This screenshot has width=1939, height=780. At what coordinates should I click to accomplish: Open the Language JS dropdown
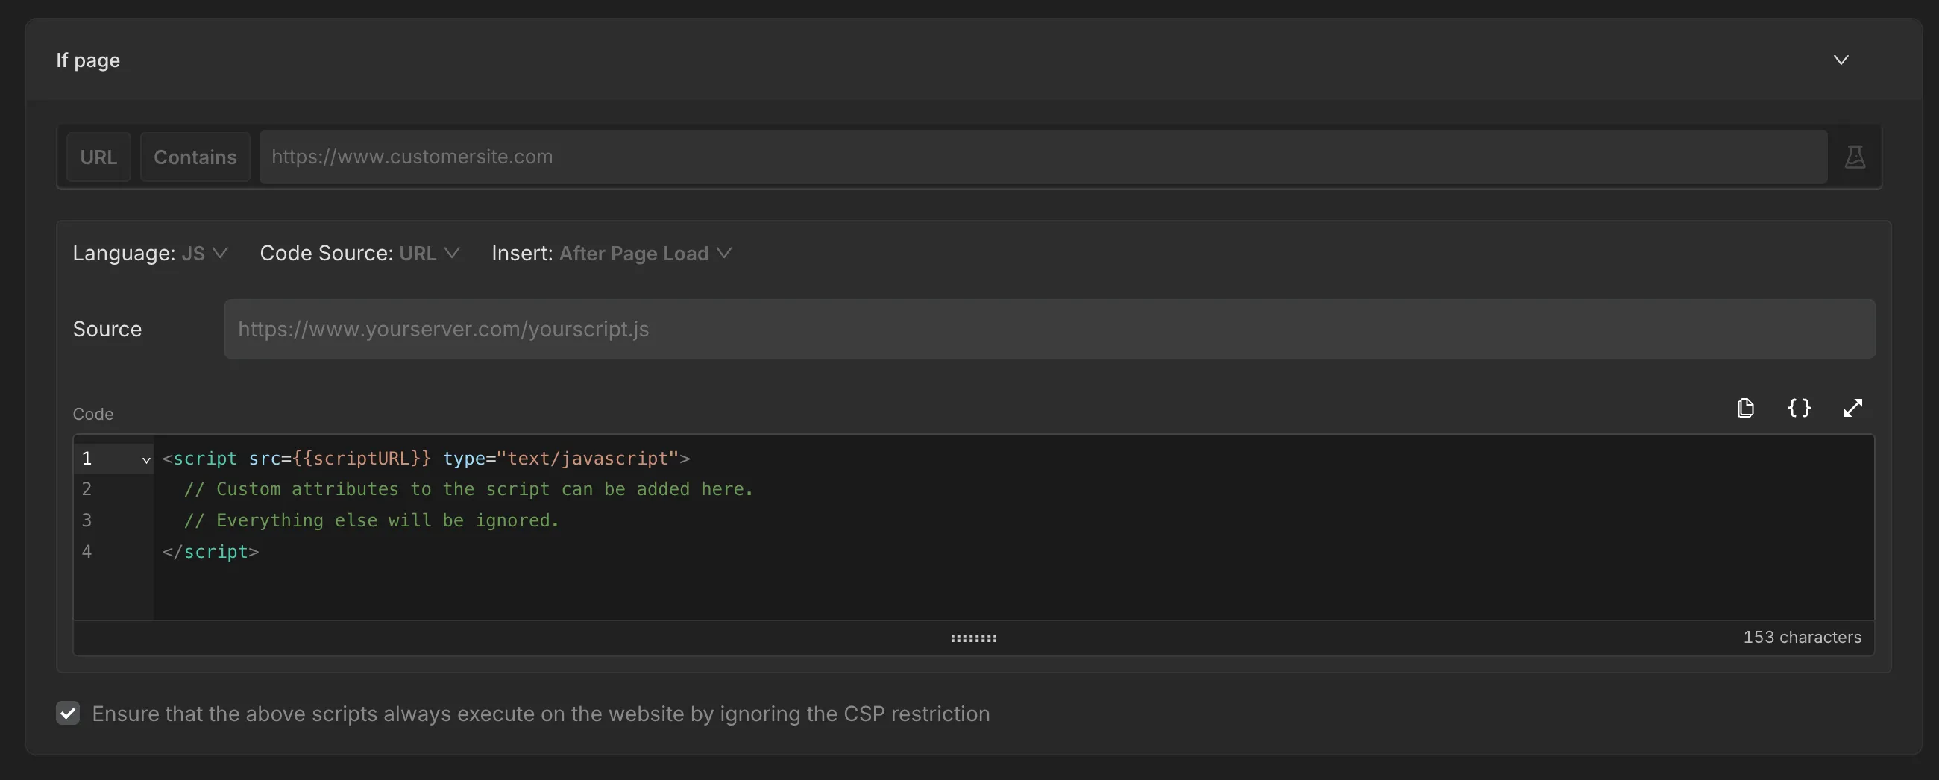click(204, 254)
